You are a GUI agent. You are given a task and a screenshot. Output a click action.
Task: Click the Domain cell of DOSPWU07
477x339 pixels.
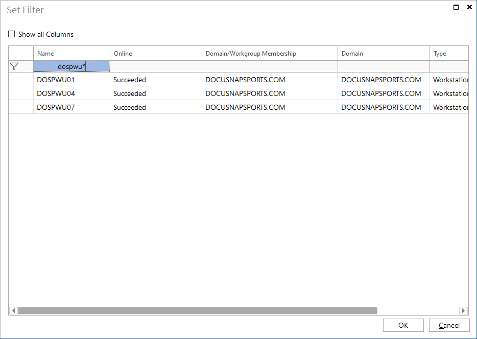384,107
